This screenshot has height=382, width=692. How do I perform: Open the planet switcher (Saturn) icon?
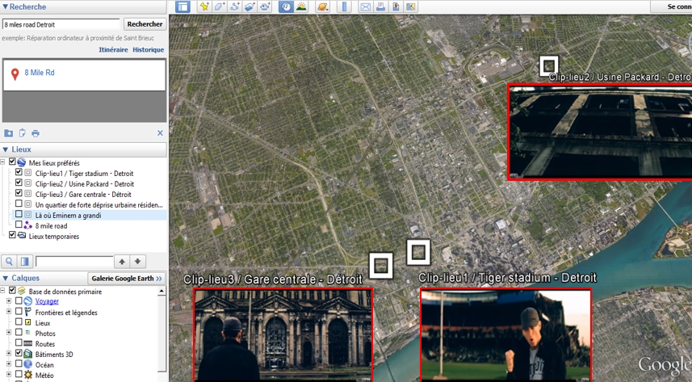pyautogui.click(x=323, y=6)
